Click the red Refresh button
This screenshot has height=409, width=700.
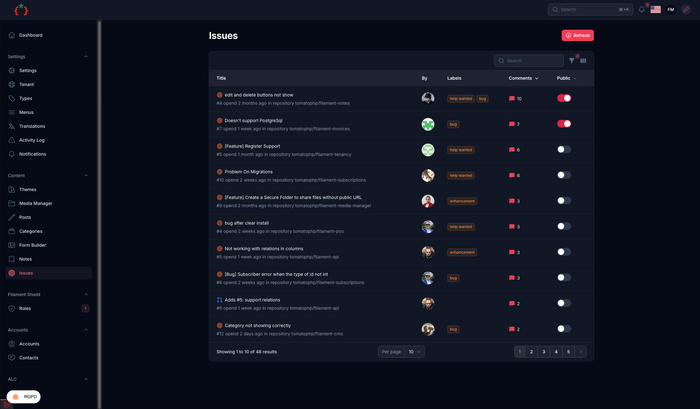pos(577,35)
